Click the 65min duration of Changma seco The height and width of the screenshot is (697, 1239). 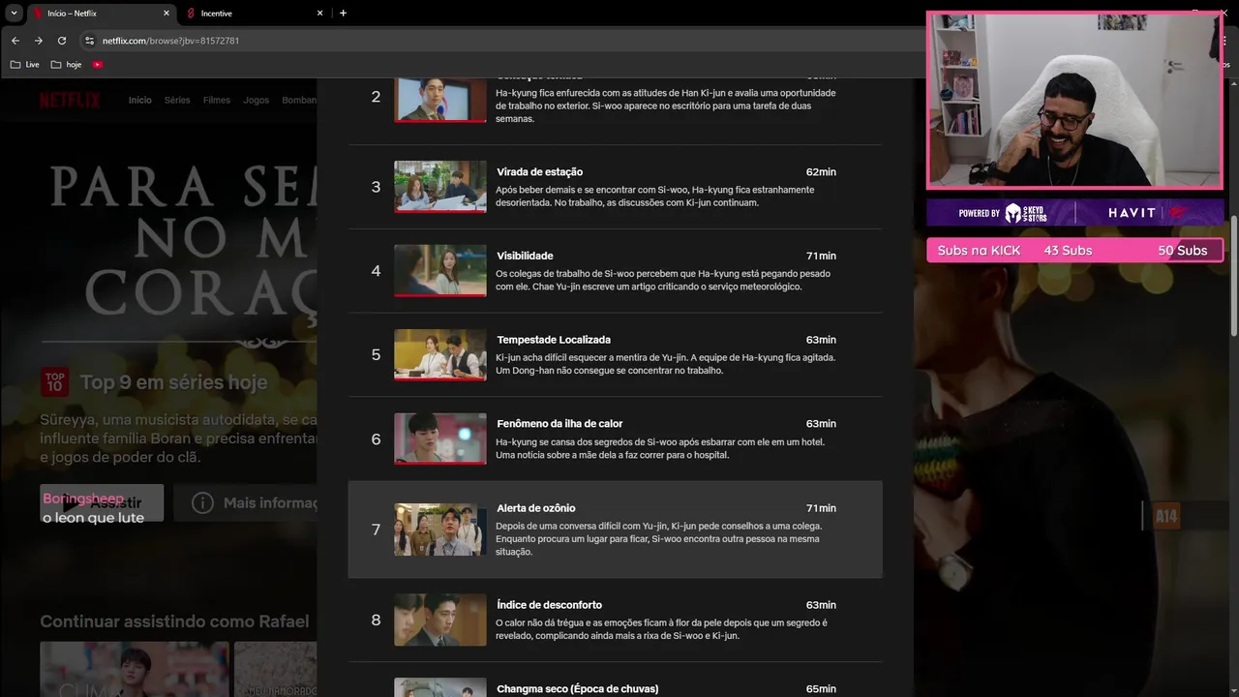point(821,689)
